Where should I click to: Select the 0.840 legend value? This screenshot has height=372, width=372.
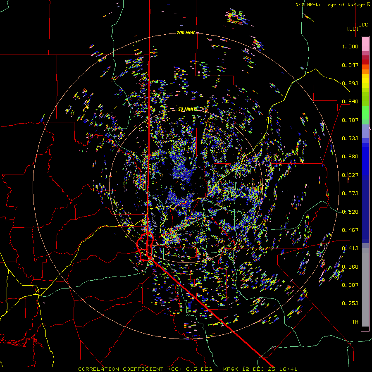(x=350, y=102)
